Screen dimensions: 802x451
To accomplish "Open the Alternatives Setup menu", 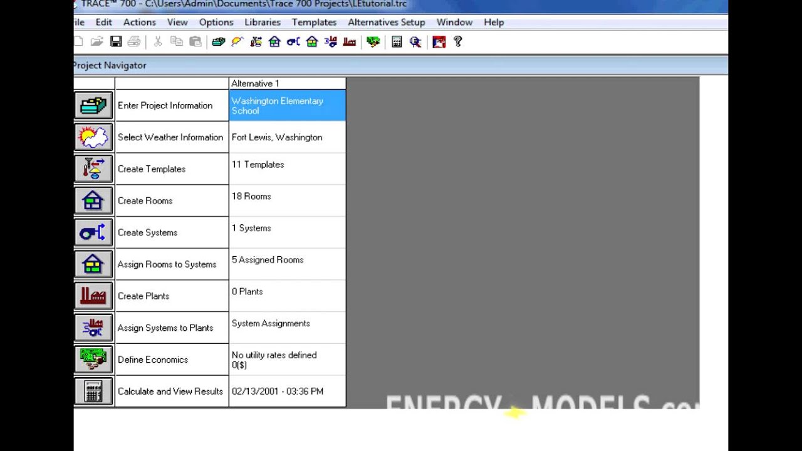I will point(387,22).
